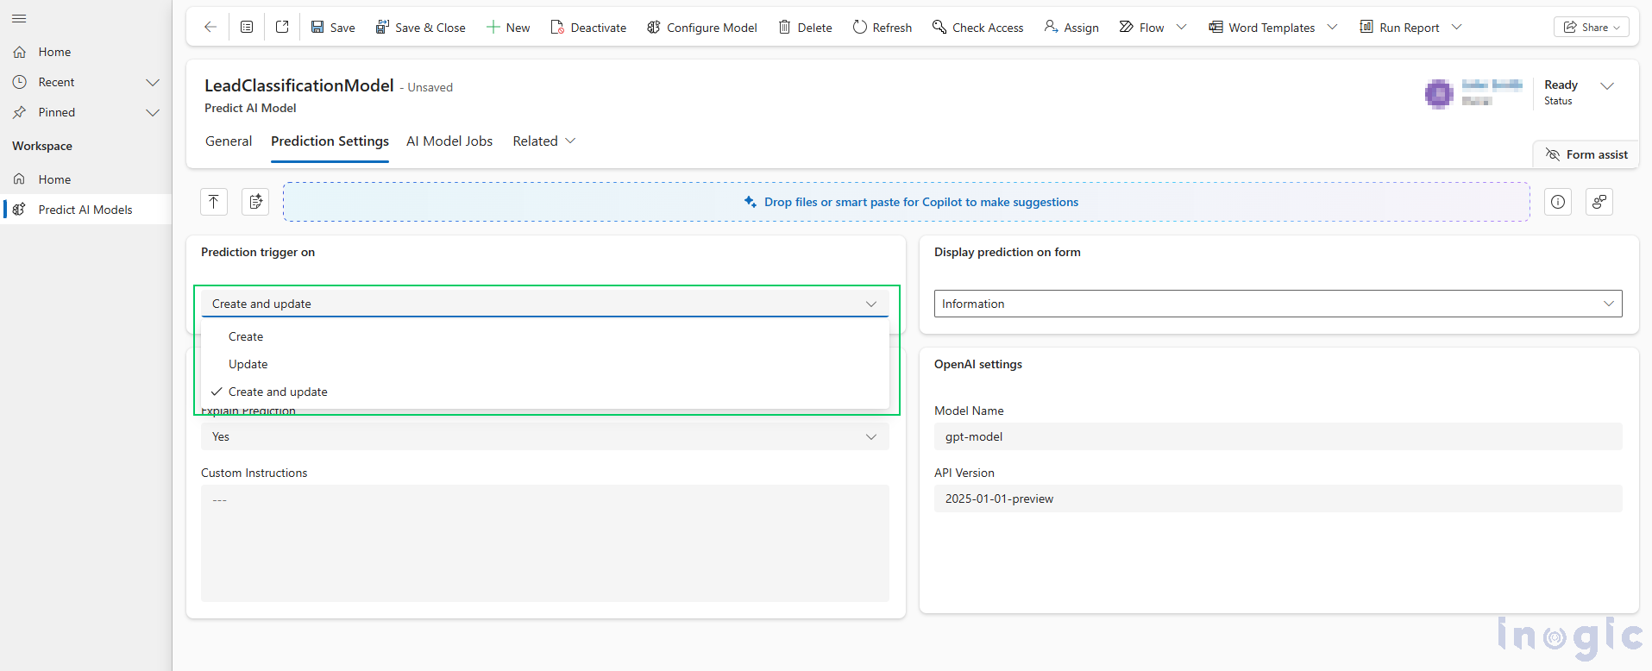Expand the Run Report dropdown arrow
This screenshot has width=1652, height=671.
click(x=1457, y=27)
